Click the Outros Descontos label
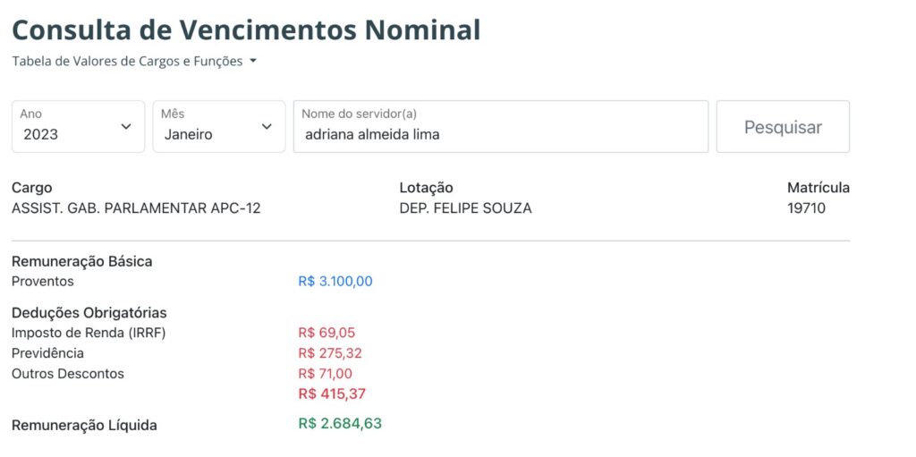 (68, 374)
